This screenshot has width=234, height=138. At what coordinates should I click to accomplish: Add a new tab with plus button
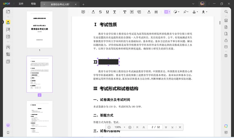(83, 5)
